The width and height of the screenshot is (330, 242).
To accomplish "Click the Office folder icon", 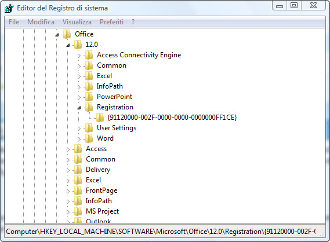I will (x=67, y=34).
